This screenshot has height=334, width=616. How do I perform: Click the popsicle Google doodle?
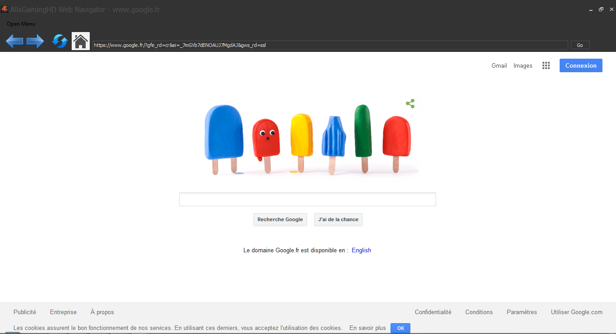(x=308, y=139)
